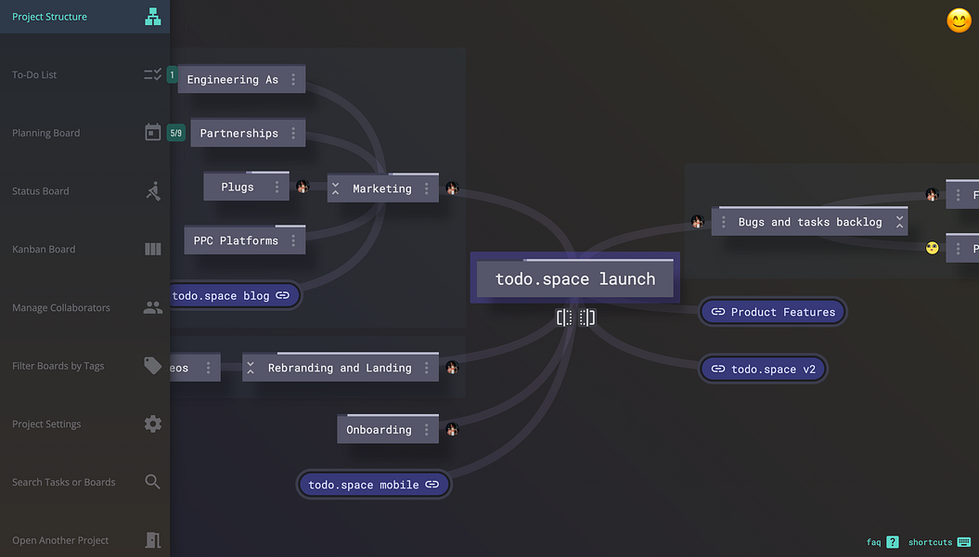The height and width of the screenshot is (557, 979).
Task: Click the Project Settings gear icon
Action: pos(153,424)
